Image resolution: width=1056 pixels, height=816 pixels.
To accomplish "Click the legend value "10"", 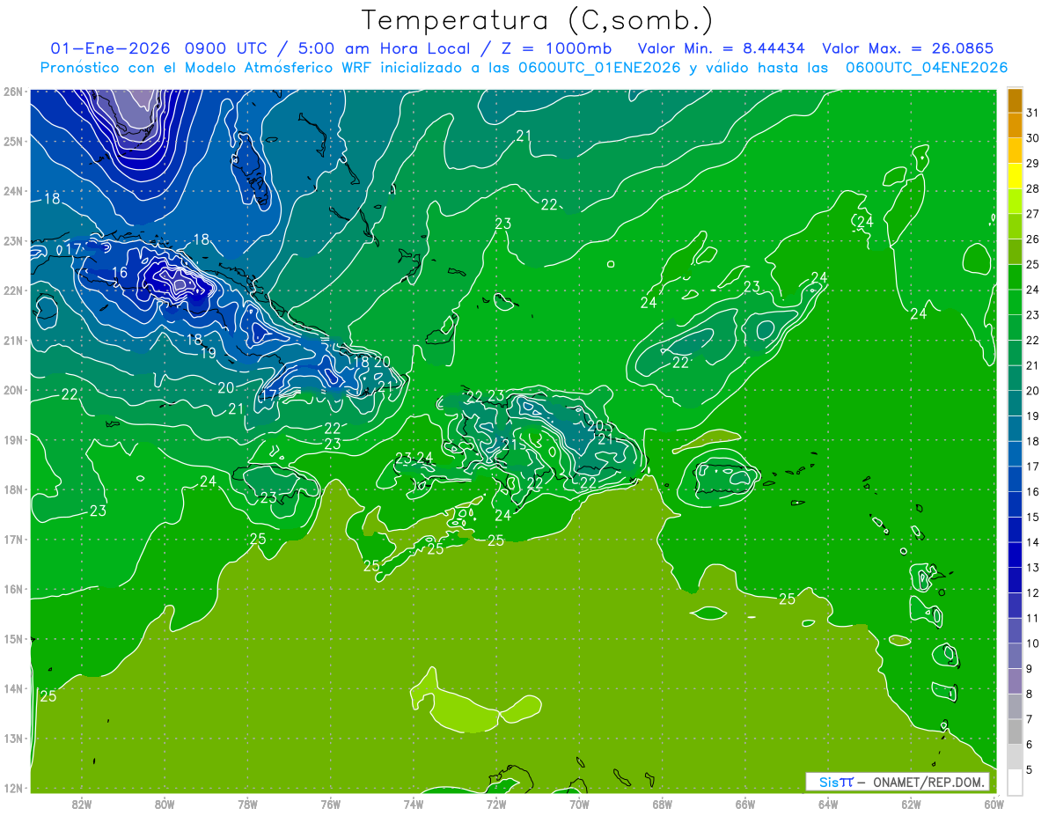I will tap(1032, 643).
